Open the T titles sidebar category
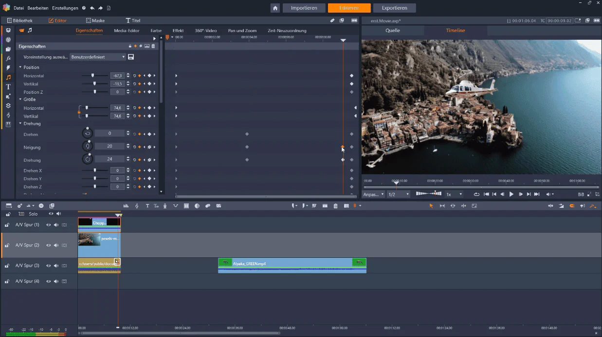The height and width of the screenshot is (337, 602). [x=8, y=86]
